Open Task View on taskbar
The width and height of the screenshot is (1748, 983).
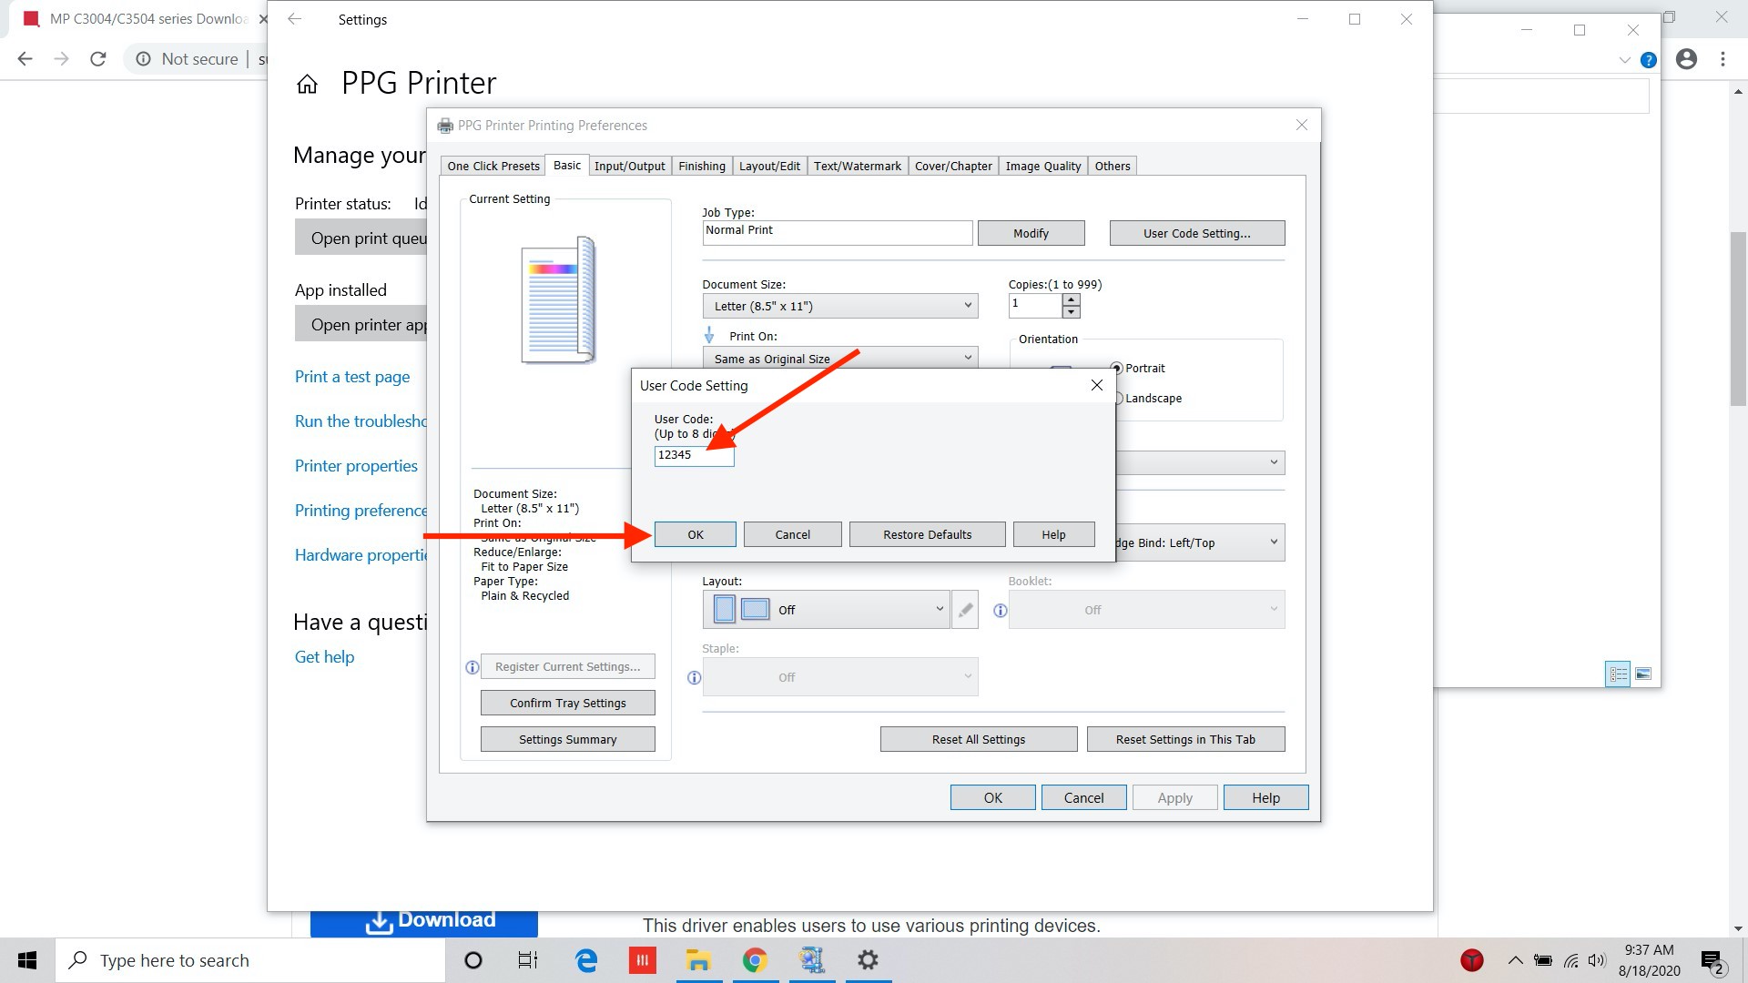tap(528, 960)
